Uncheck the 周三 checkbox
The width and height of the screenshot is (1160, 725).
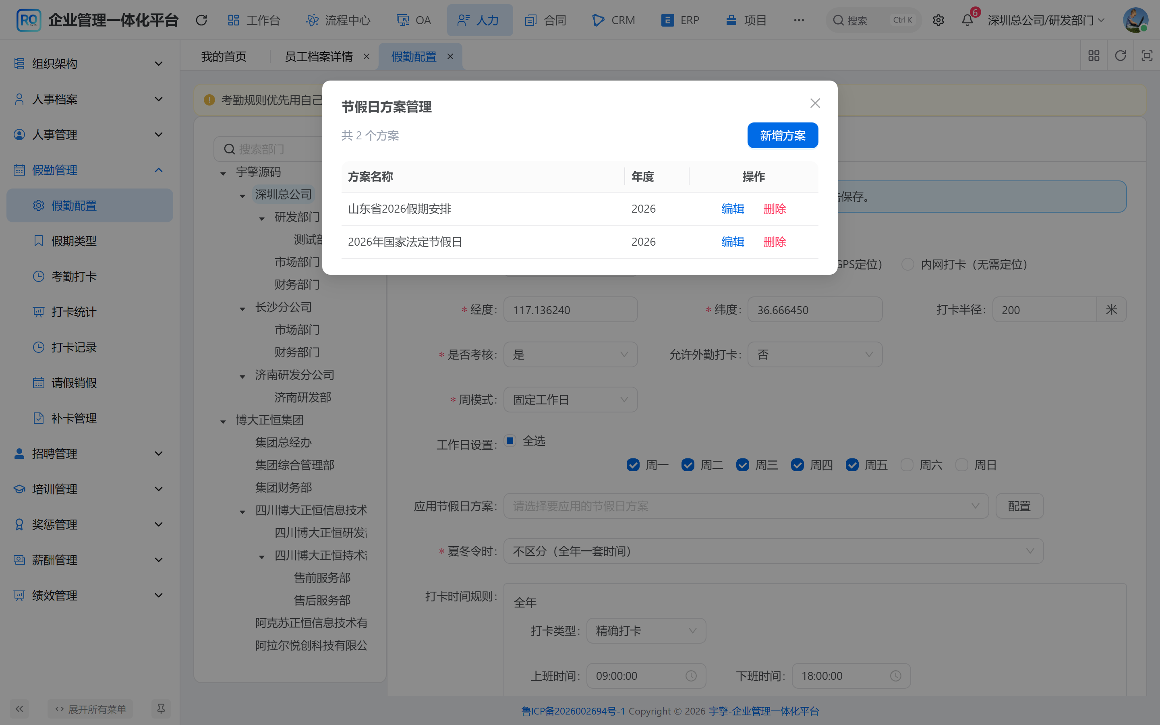click(742, 465)
